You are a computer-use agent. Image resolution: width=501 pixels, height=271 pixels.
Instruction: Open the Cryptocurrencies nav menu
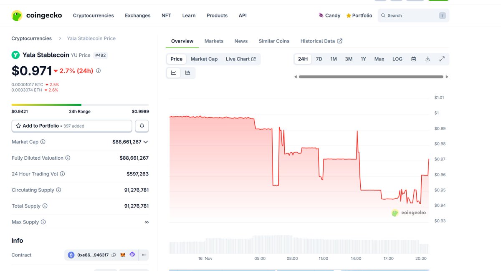tap(94, 15)
